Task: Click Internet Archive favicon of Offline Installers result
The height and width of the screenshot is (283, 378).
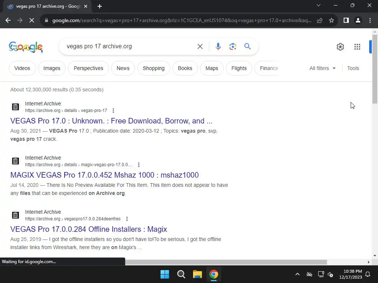Action: pos(16,215)
